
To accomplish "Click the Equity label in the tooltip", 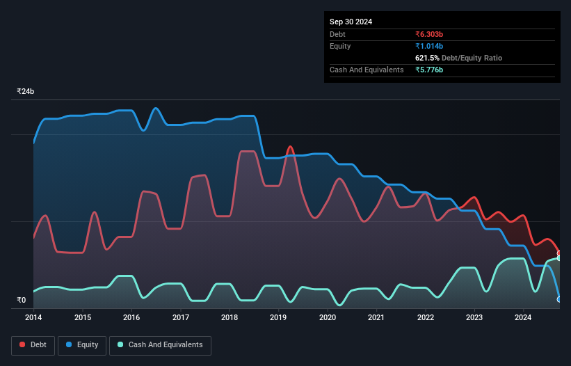I will (x=340, y=46).
